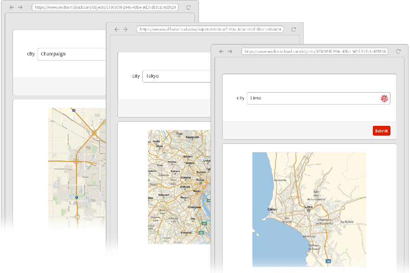410x273 pixels.
Task: Click the forward arrow in the Champaign window
Action: click(x=20, y=7)
